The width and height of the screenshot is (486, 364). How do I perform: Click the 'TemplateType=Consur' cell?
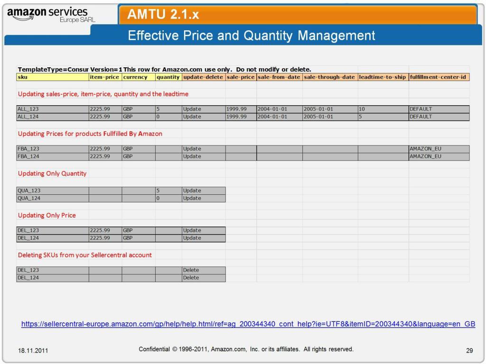click(53, 69)
